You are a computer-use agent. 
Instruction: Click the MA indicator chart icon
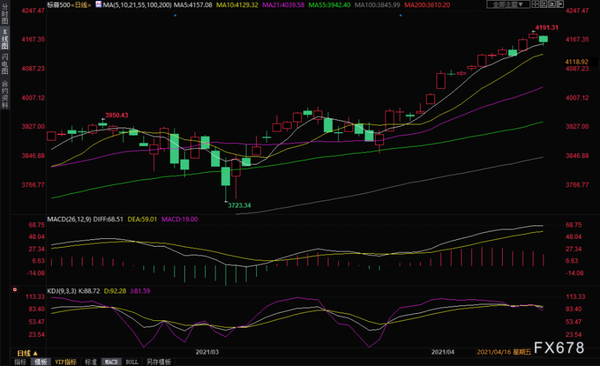[x=98, y=5]
